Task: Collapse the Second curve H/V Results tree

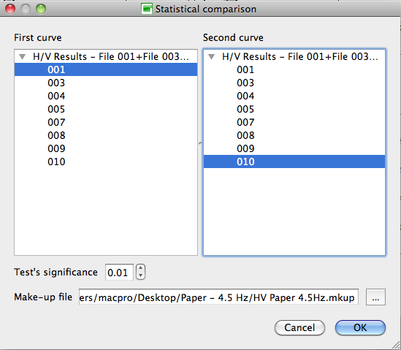Action: tap(212, 56)
